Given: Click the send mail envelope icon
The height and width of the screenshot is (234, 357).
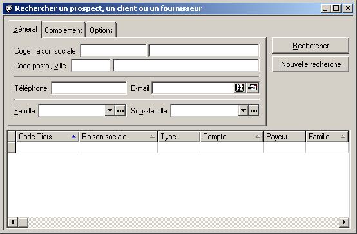Looking at the screenshot, I should [x=253, y=88].
